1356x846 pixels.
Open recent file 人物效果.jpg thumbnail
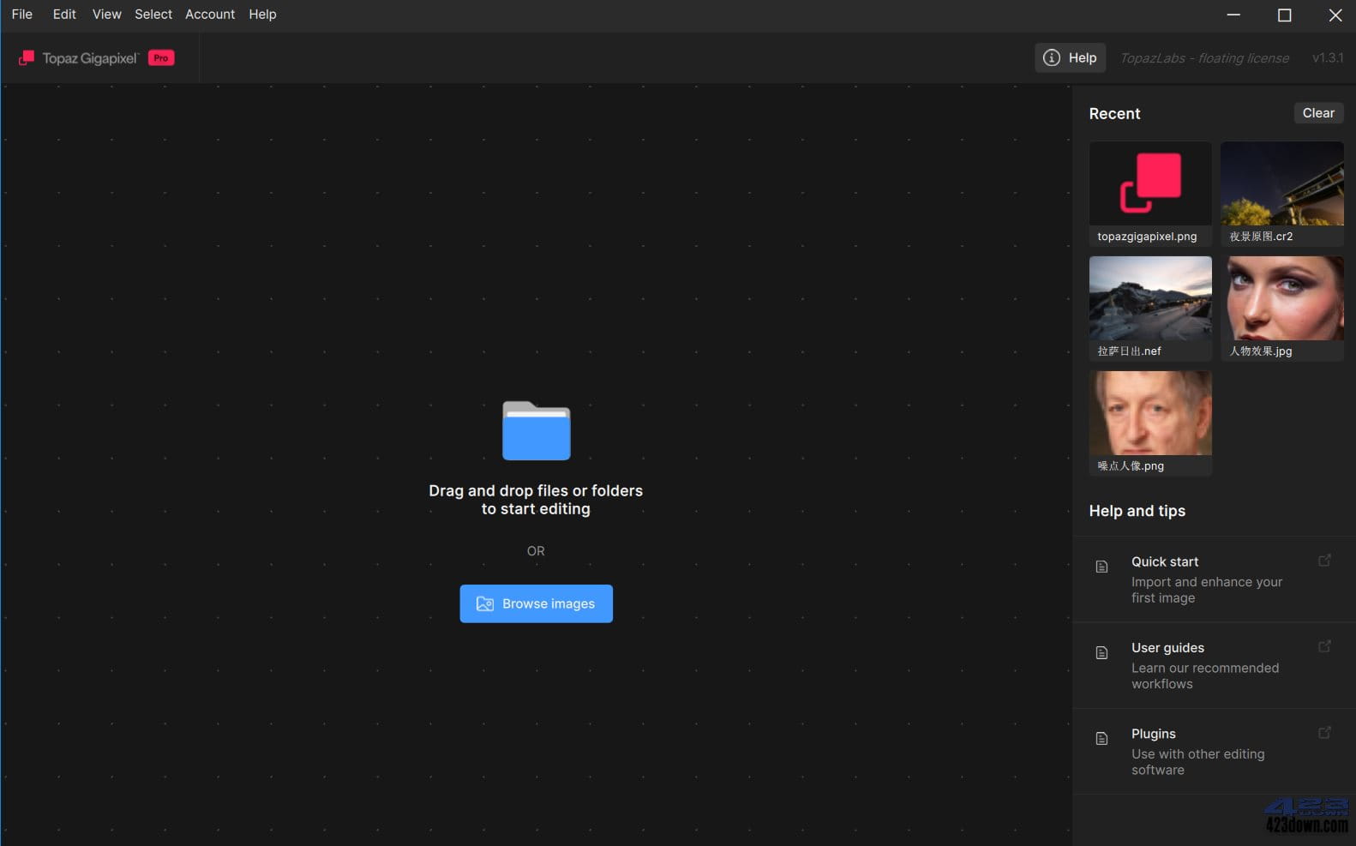[1282, 298]
